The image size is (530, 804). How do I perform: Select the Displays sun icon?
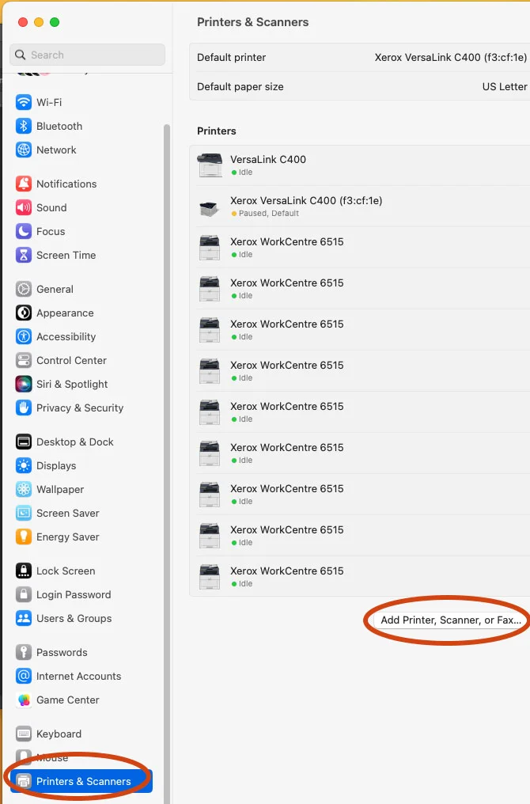pos(24,465)
